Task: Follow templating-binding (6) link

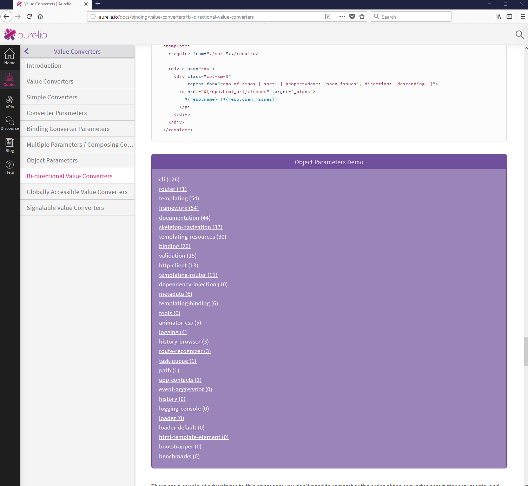Action: click(x=189, y=303)
